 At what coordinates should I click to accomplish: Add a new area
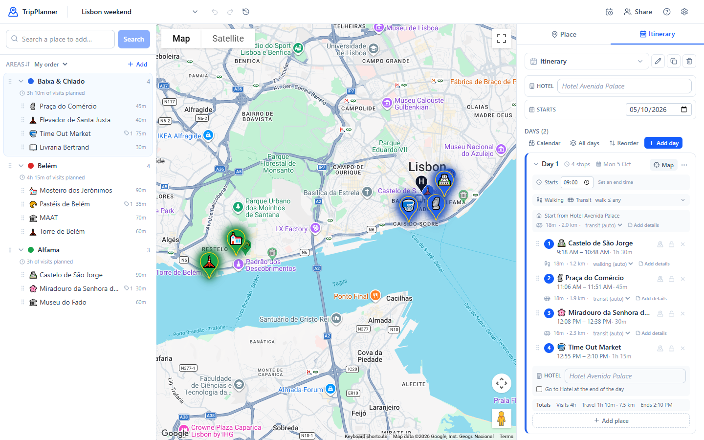click(137, 64)
